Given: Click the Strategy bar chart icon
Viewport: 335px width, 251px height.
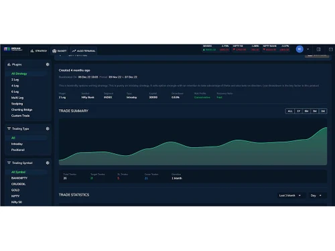Looking at the screenshot, I should [32, 51].
